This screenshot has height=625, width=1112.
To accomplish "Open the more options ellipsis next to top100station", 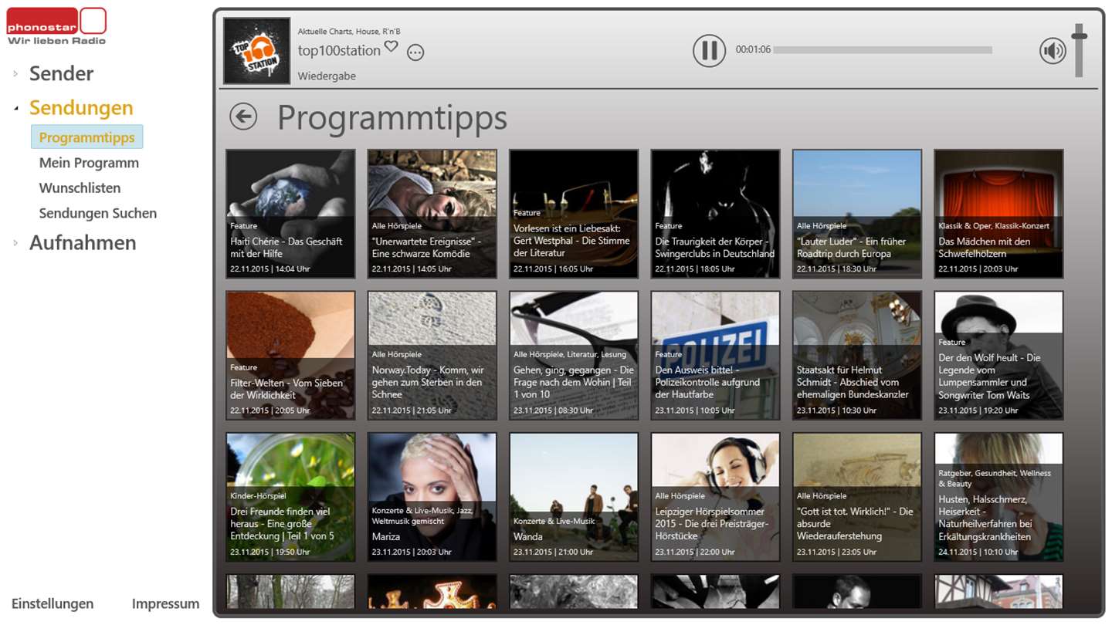I will pos(415,52).
